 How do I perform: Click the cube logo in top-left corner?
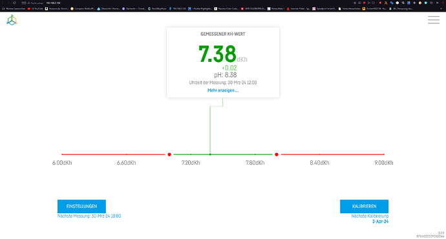(12, 21)
